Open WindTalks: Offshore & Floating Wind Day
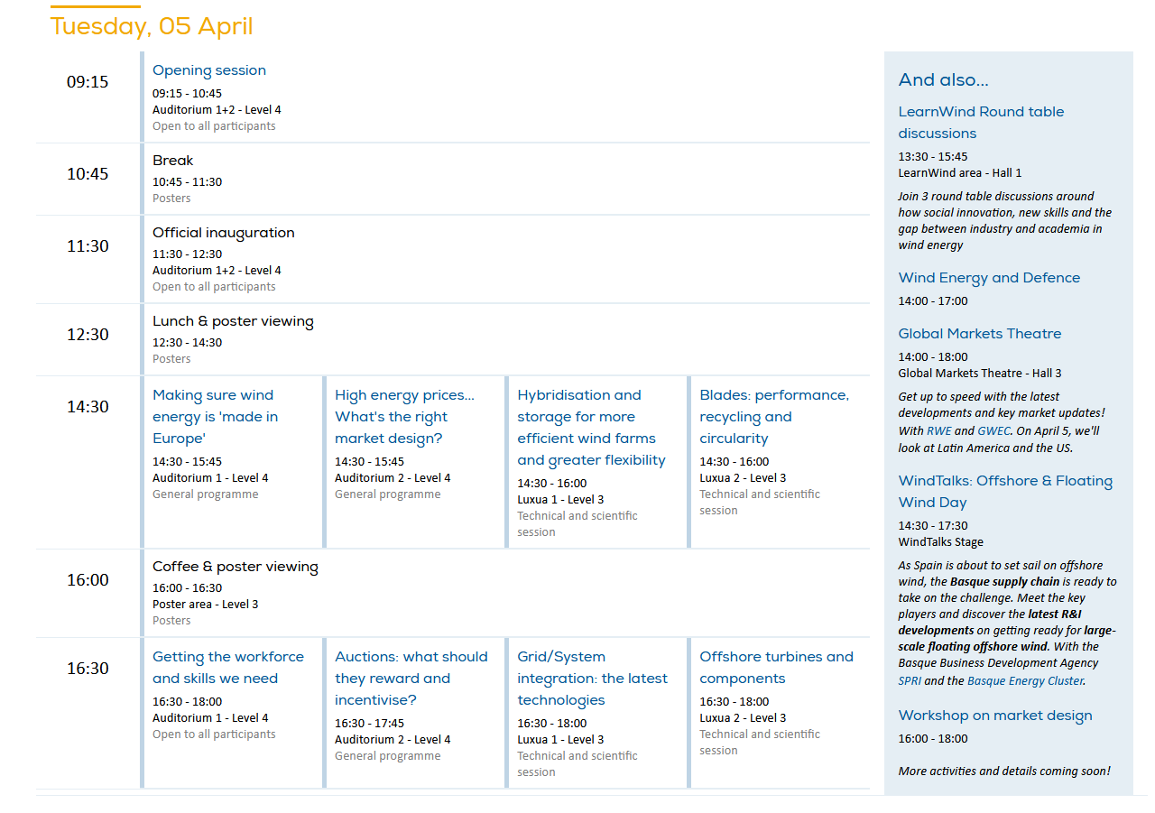Screen dimensions: 1155x813 [x=1005, y=492]
